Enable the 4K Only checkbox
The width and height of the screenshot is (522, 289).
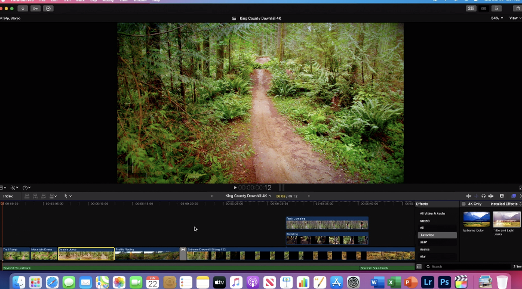click(x=463, y=204)
